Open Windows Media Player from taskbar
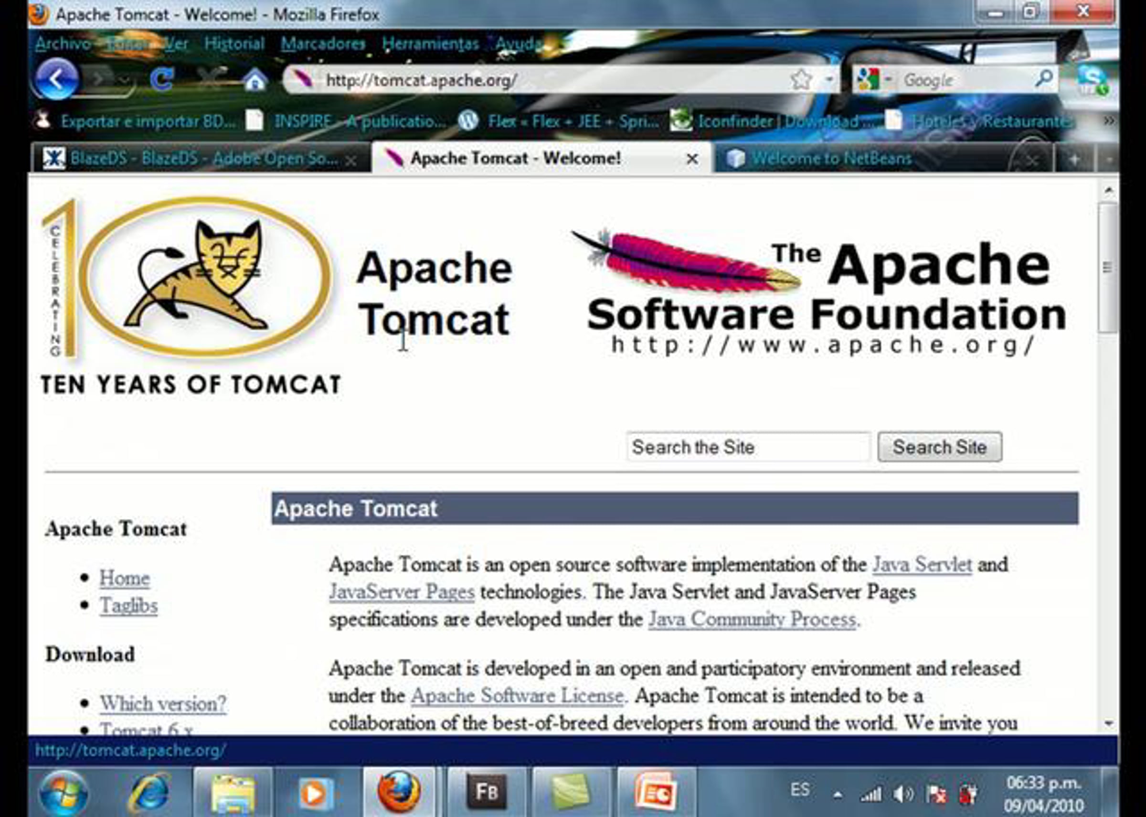Screen dimensions: 1146x817 316,794
